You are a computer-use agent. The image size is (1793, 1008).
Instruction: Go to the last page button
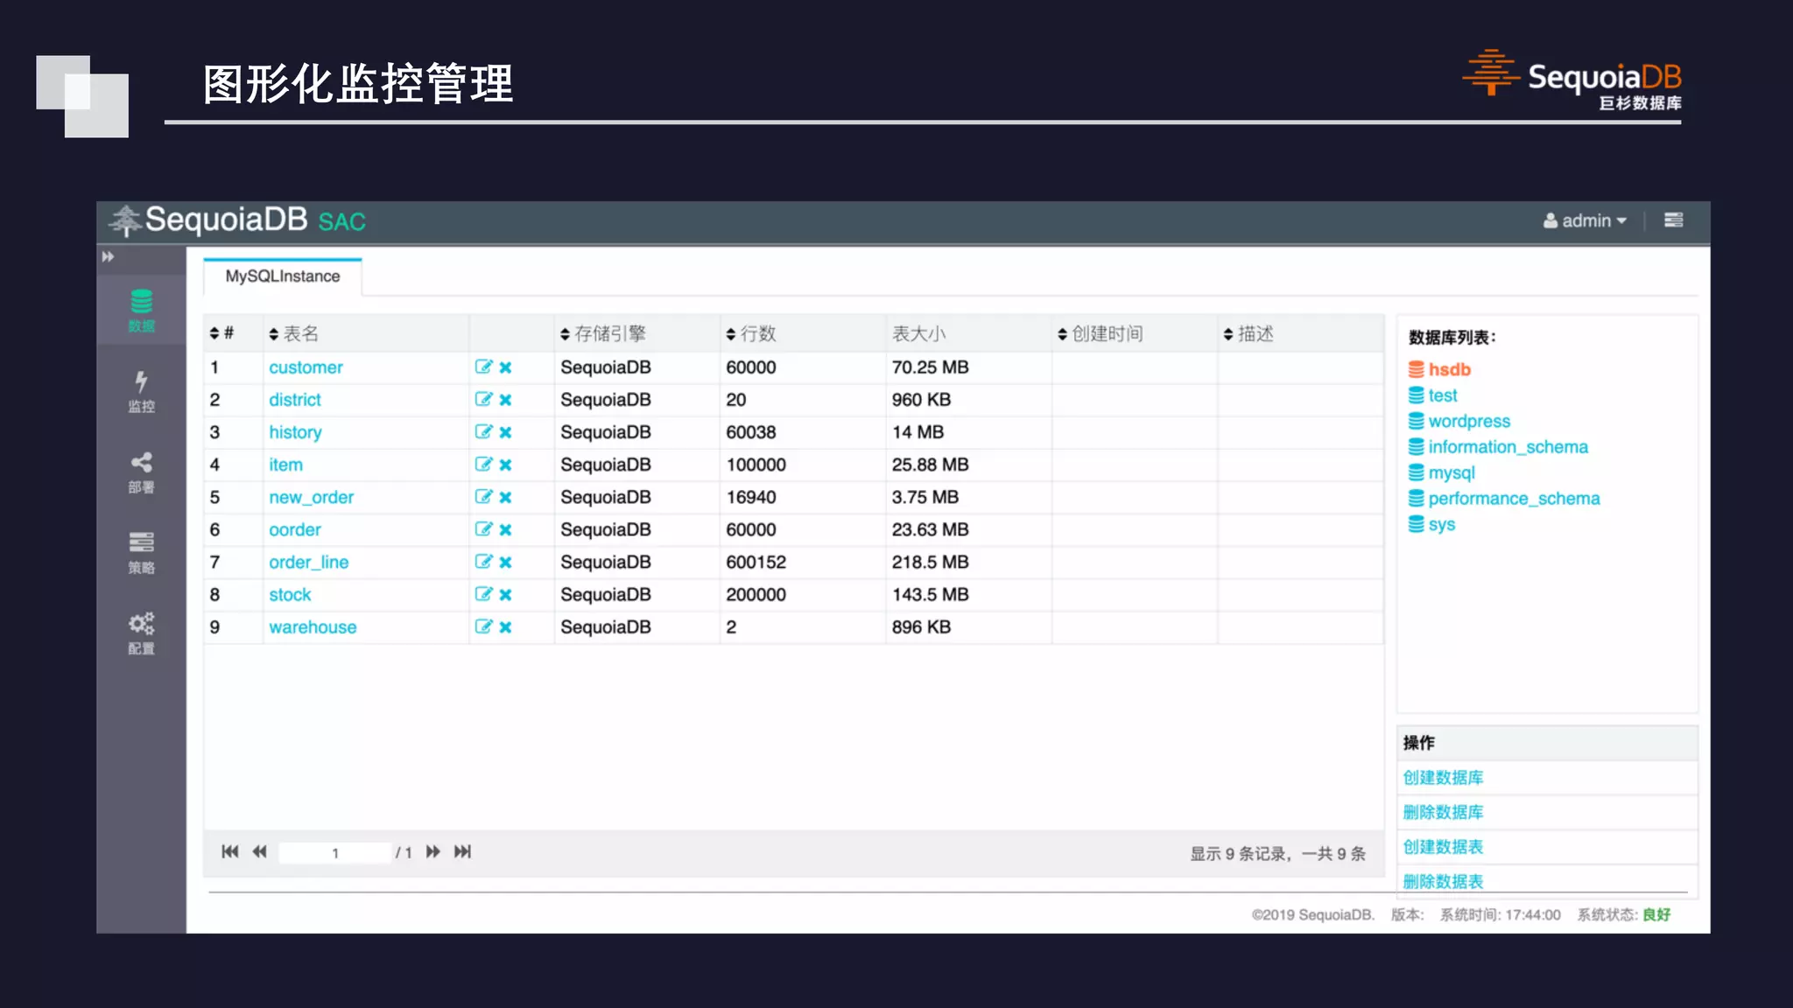point(462,851)
